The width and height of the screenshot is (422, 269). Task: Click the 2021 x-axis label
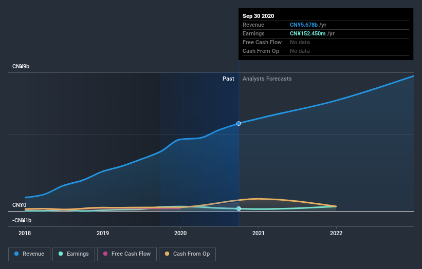click(x=259, y=233)
